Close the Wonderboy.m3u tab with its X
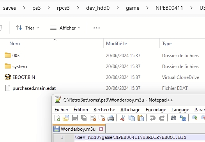Viewport: 205px width, 142px height. [x=101, y=129]
